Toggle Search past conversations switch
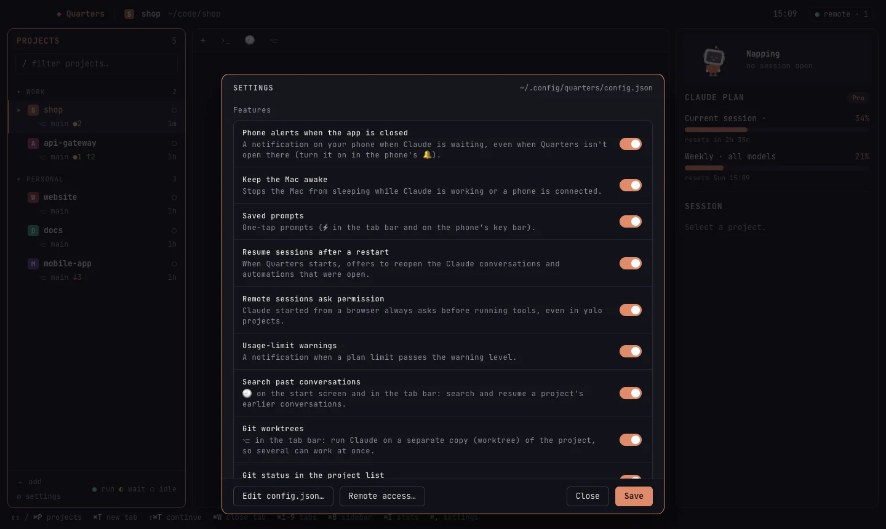 click(x=631, y=393)
